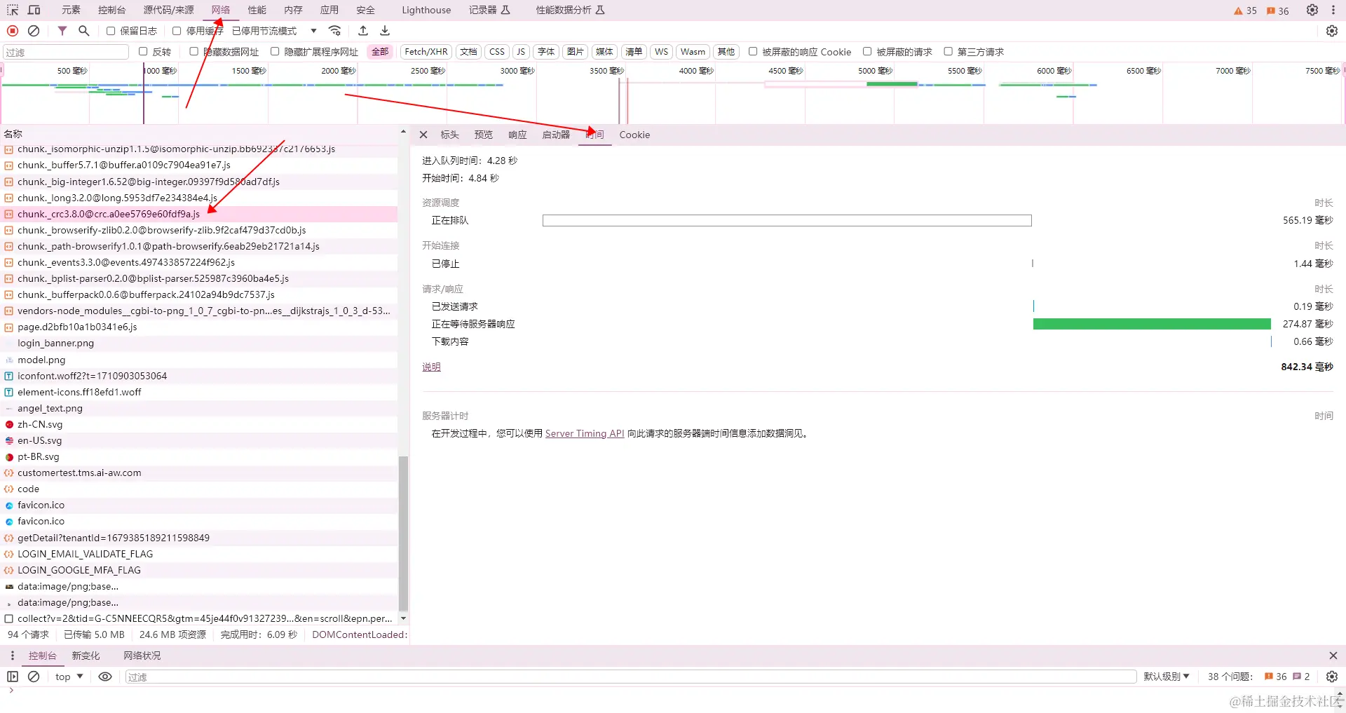Open the drawer three-dot menu
This screenshot has width=1346, height=713.
click(x=13, y=656)
